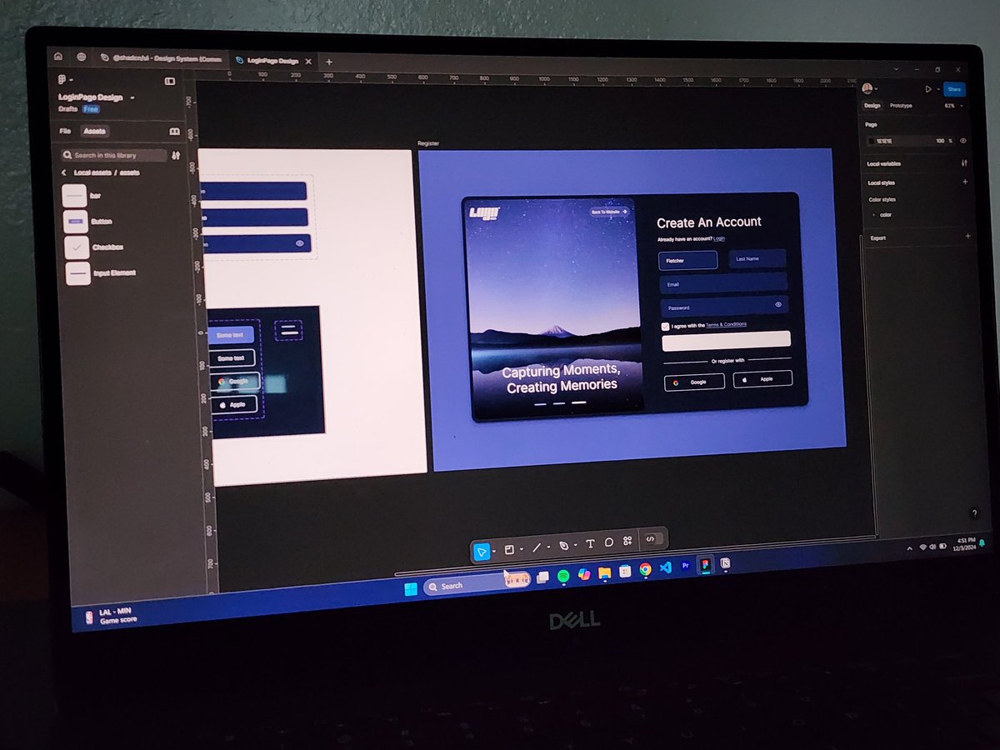Open Premiere Pro from the taskbar
This screenshot has width=1000, height=750.
click(686, 566)
